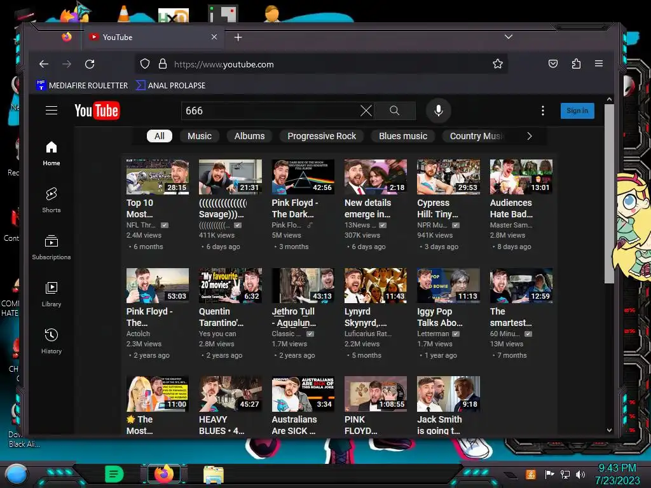Open Top 10 Most... video thumbnail
The height and width of the screenshot is (488, 651).
[x=158, y=177]
